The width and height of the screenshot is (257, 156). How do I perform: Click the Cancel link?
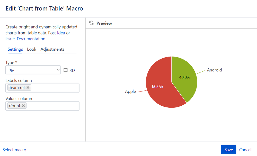245,150
